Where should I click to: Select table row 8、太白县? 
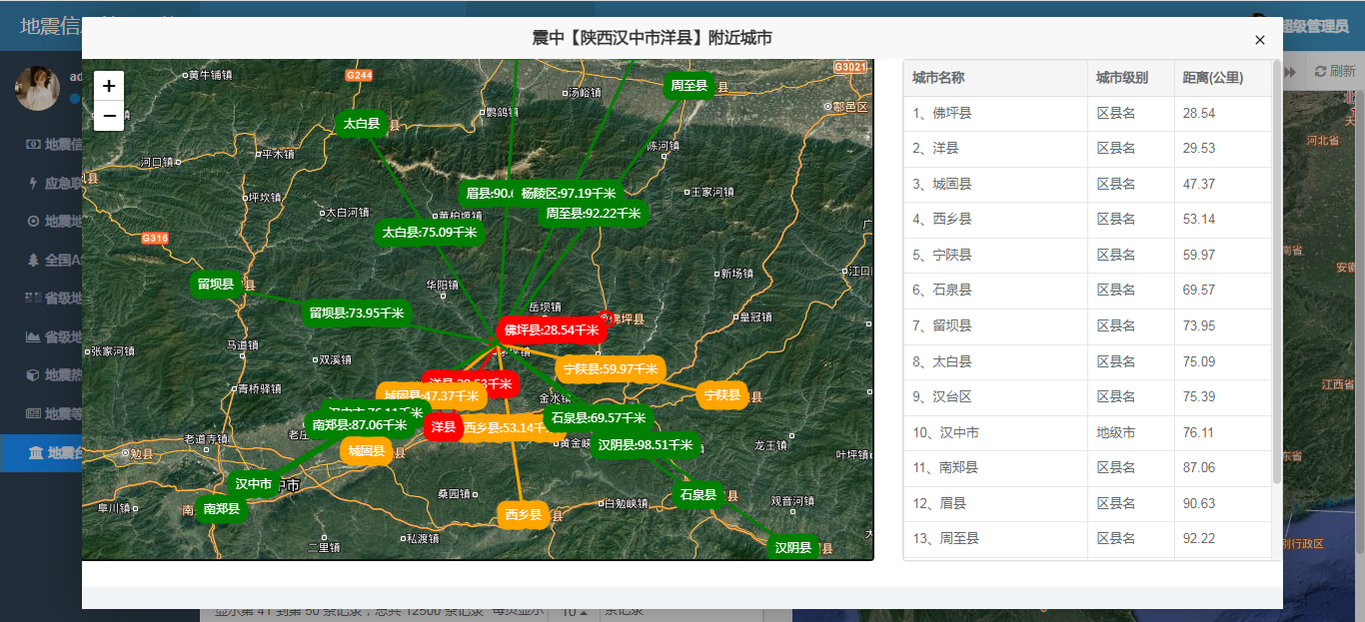pyautogui.click(x=1088, y=362)
